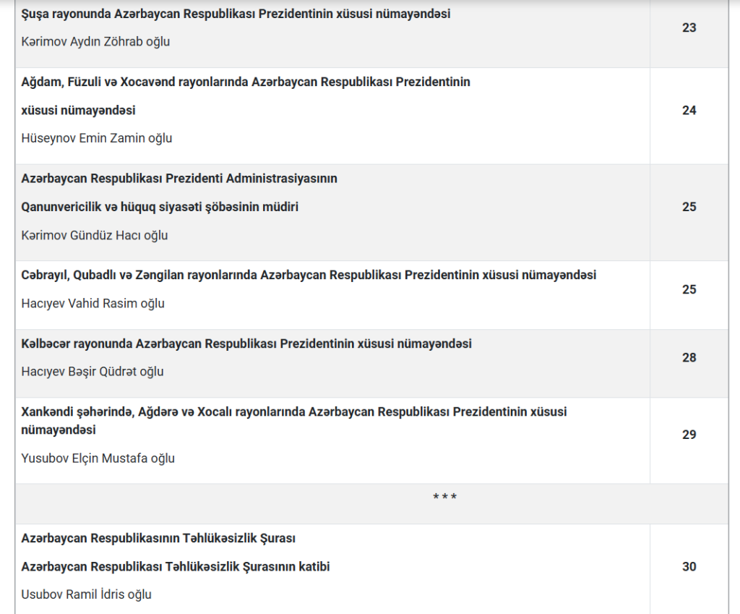This screenshot has width=740, height=614.
Task: Select the number 23 cell
Action: [689, 27]
